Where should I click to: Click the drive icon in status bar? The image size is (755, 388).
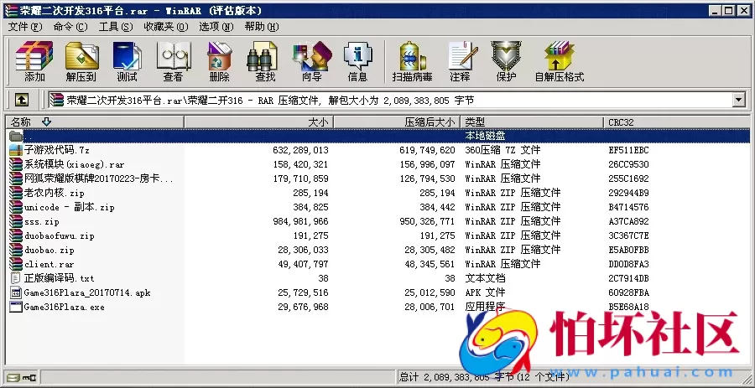[14, 376]
